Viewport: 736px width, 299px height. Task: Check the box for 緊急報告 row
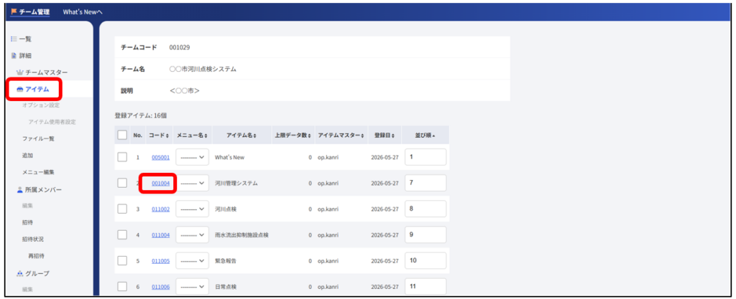(122, 260)
